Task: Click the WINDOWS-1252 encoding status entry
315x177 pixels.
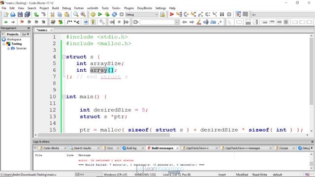Action: [x=145, y=175]
